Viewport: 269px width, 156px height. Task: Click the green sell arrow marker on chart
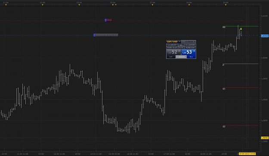coord(241,29)
